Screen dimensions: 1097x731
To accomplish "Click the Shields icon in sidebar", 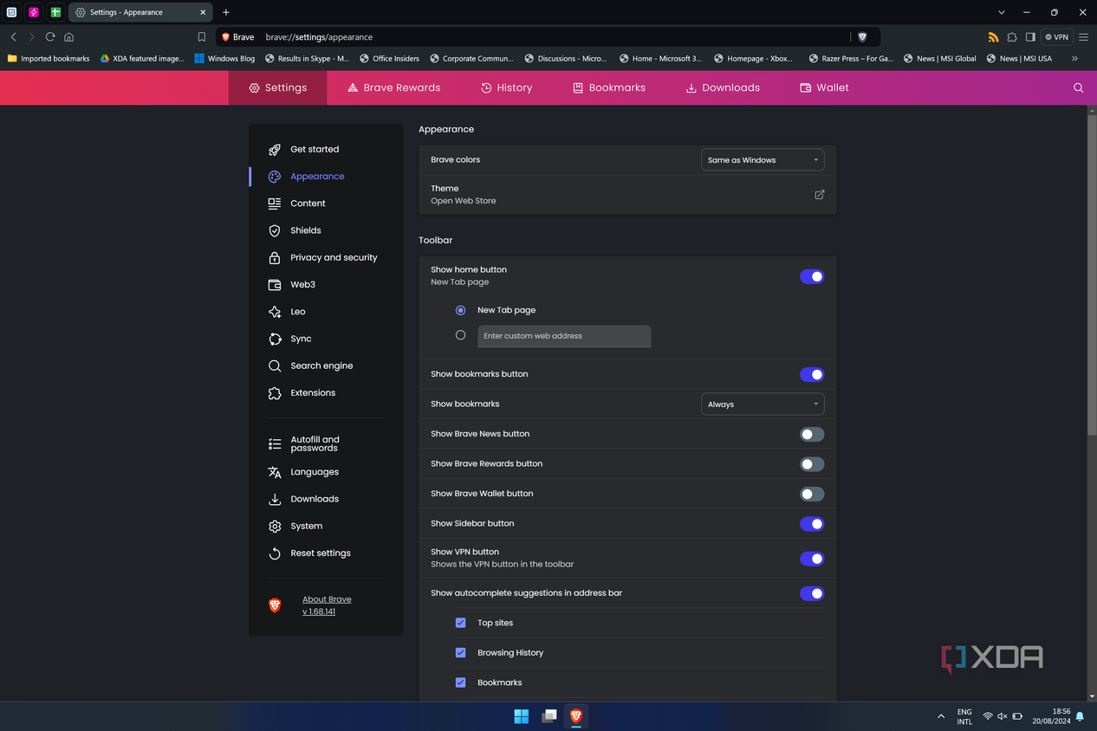I will coord(275,230).
